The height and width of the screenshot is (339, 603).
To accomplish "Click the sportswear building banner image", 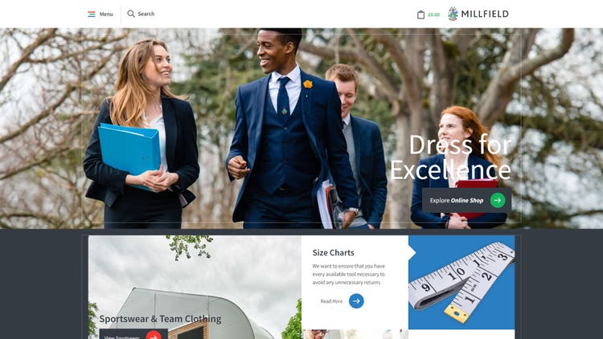I will [195, 287].
